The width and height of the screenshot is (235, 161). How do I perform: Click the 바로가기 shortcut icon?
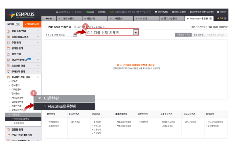point(218,12)
